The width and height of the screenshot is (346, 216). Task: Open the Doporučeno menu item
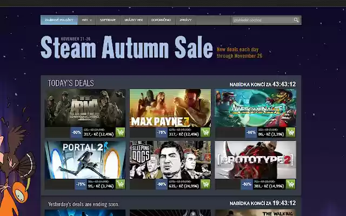coord(161,20)
